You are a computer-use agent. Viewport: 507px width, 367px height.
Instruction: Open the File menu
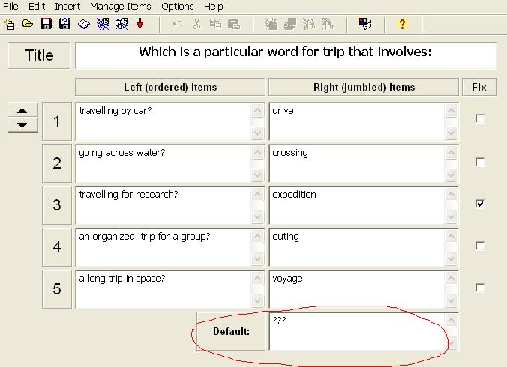pyautogui.click(x=10, y=7)
